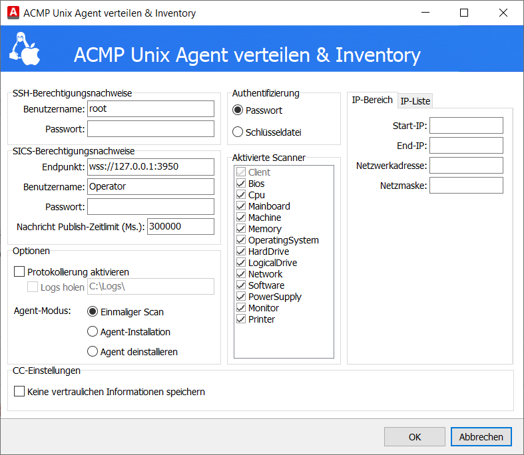Viewport: 524px width, 455px height.
Task: Disable the Network scanner
Action: point(241,274)
